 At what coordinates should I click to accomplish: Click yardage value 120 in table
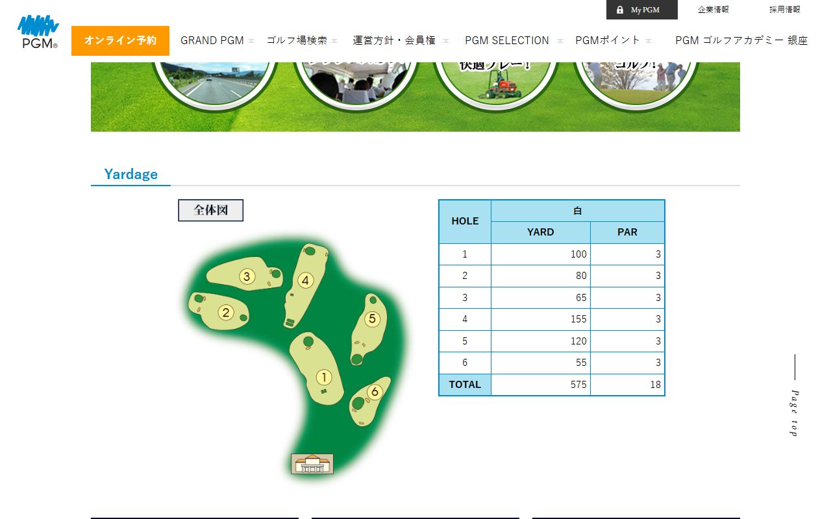click(541, 341)
